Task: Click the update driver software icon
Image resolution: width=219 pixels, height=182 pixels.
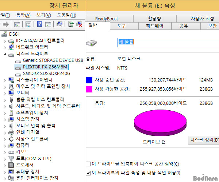Action: coord(71,24)
